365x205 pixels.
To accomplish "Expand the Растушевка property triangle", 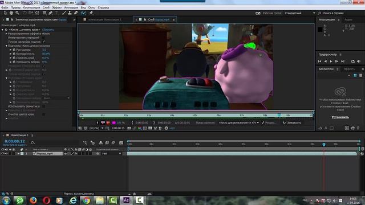I will (10, 50).
